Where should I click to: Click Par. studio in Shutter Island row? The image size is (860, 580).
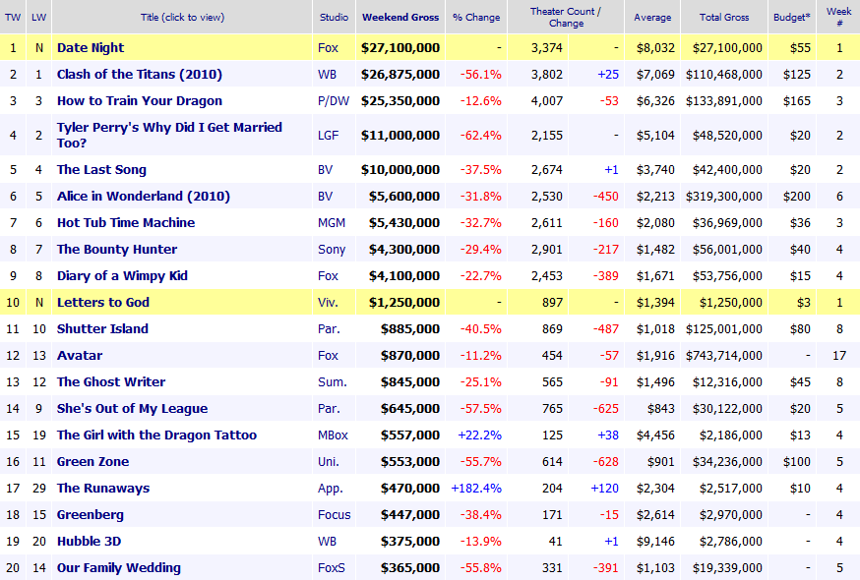(329, 329)
